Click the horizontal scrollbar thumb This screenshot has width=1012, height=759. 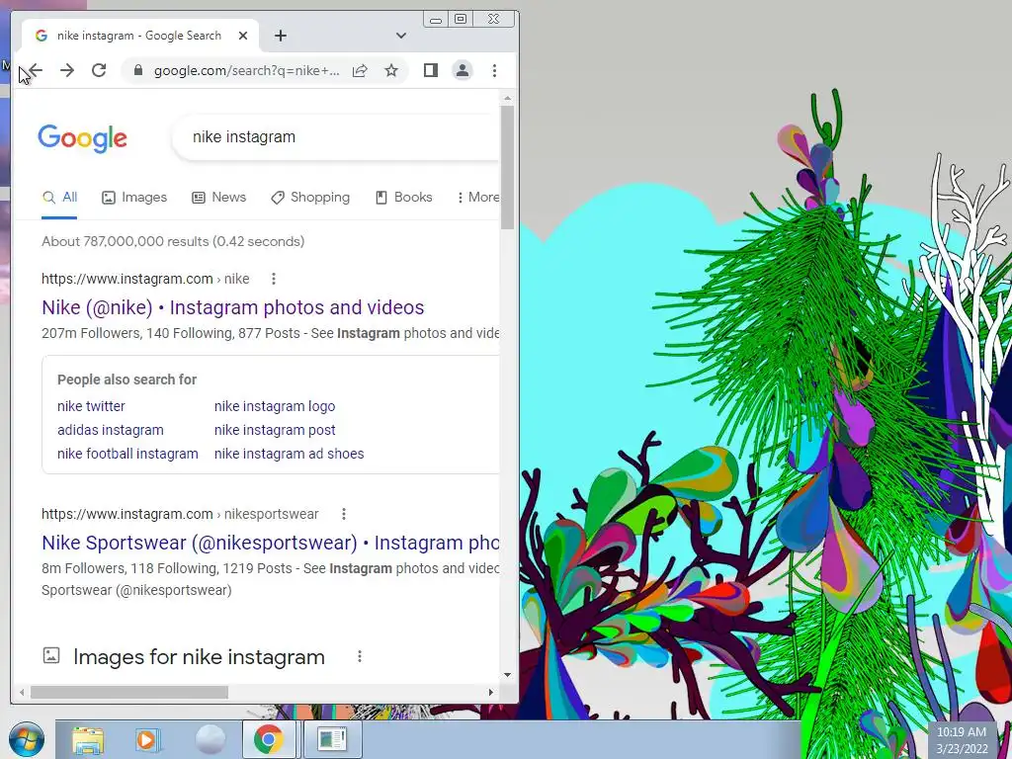click(129, 693)
